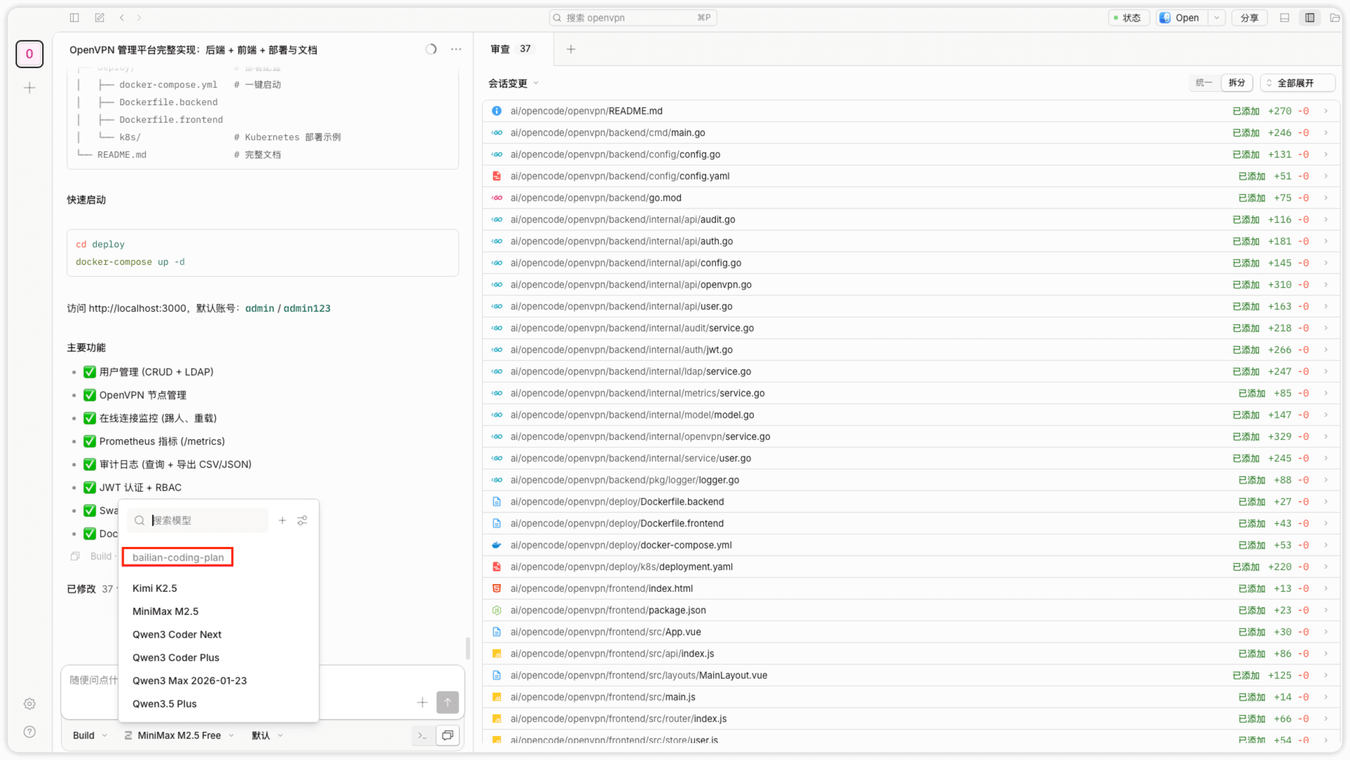Click the 分享 share button
Image resolution: width=1350 pixels, height=760 pixels.
click(x=1249, y=18)
